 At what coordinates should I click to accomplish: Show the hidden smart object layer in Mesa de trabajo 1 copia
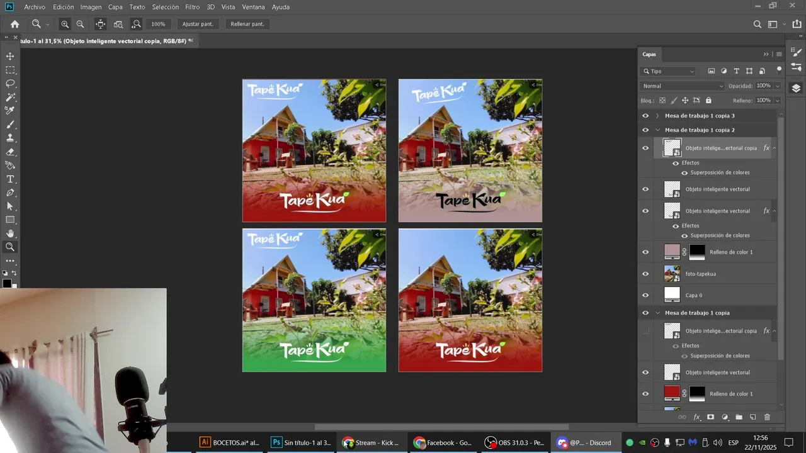pyautogui.click(x=645, y=331)
